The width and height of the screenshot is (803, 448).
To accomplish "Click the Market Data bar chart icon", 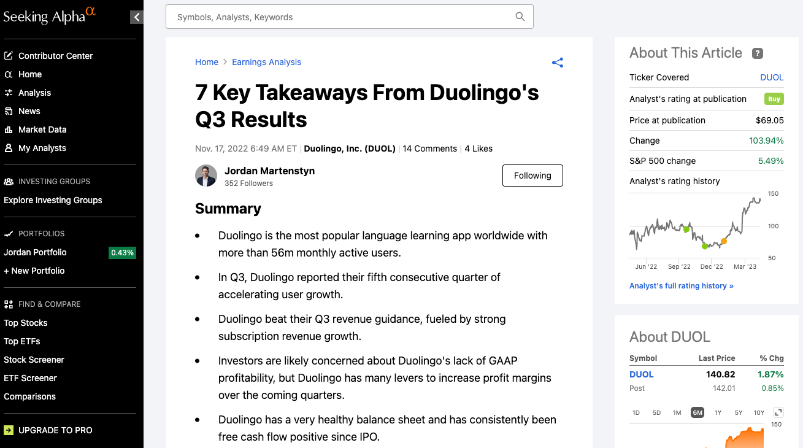I will click(9, 129).
